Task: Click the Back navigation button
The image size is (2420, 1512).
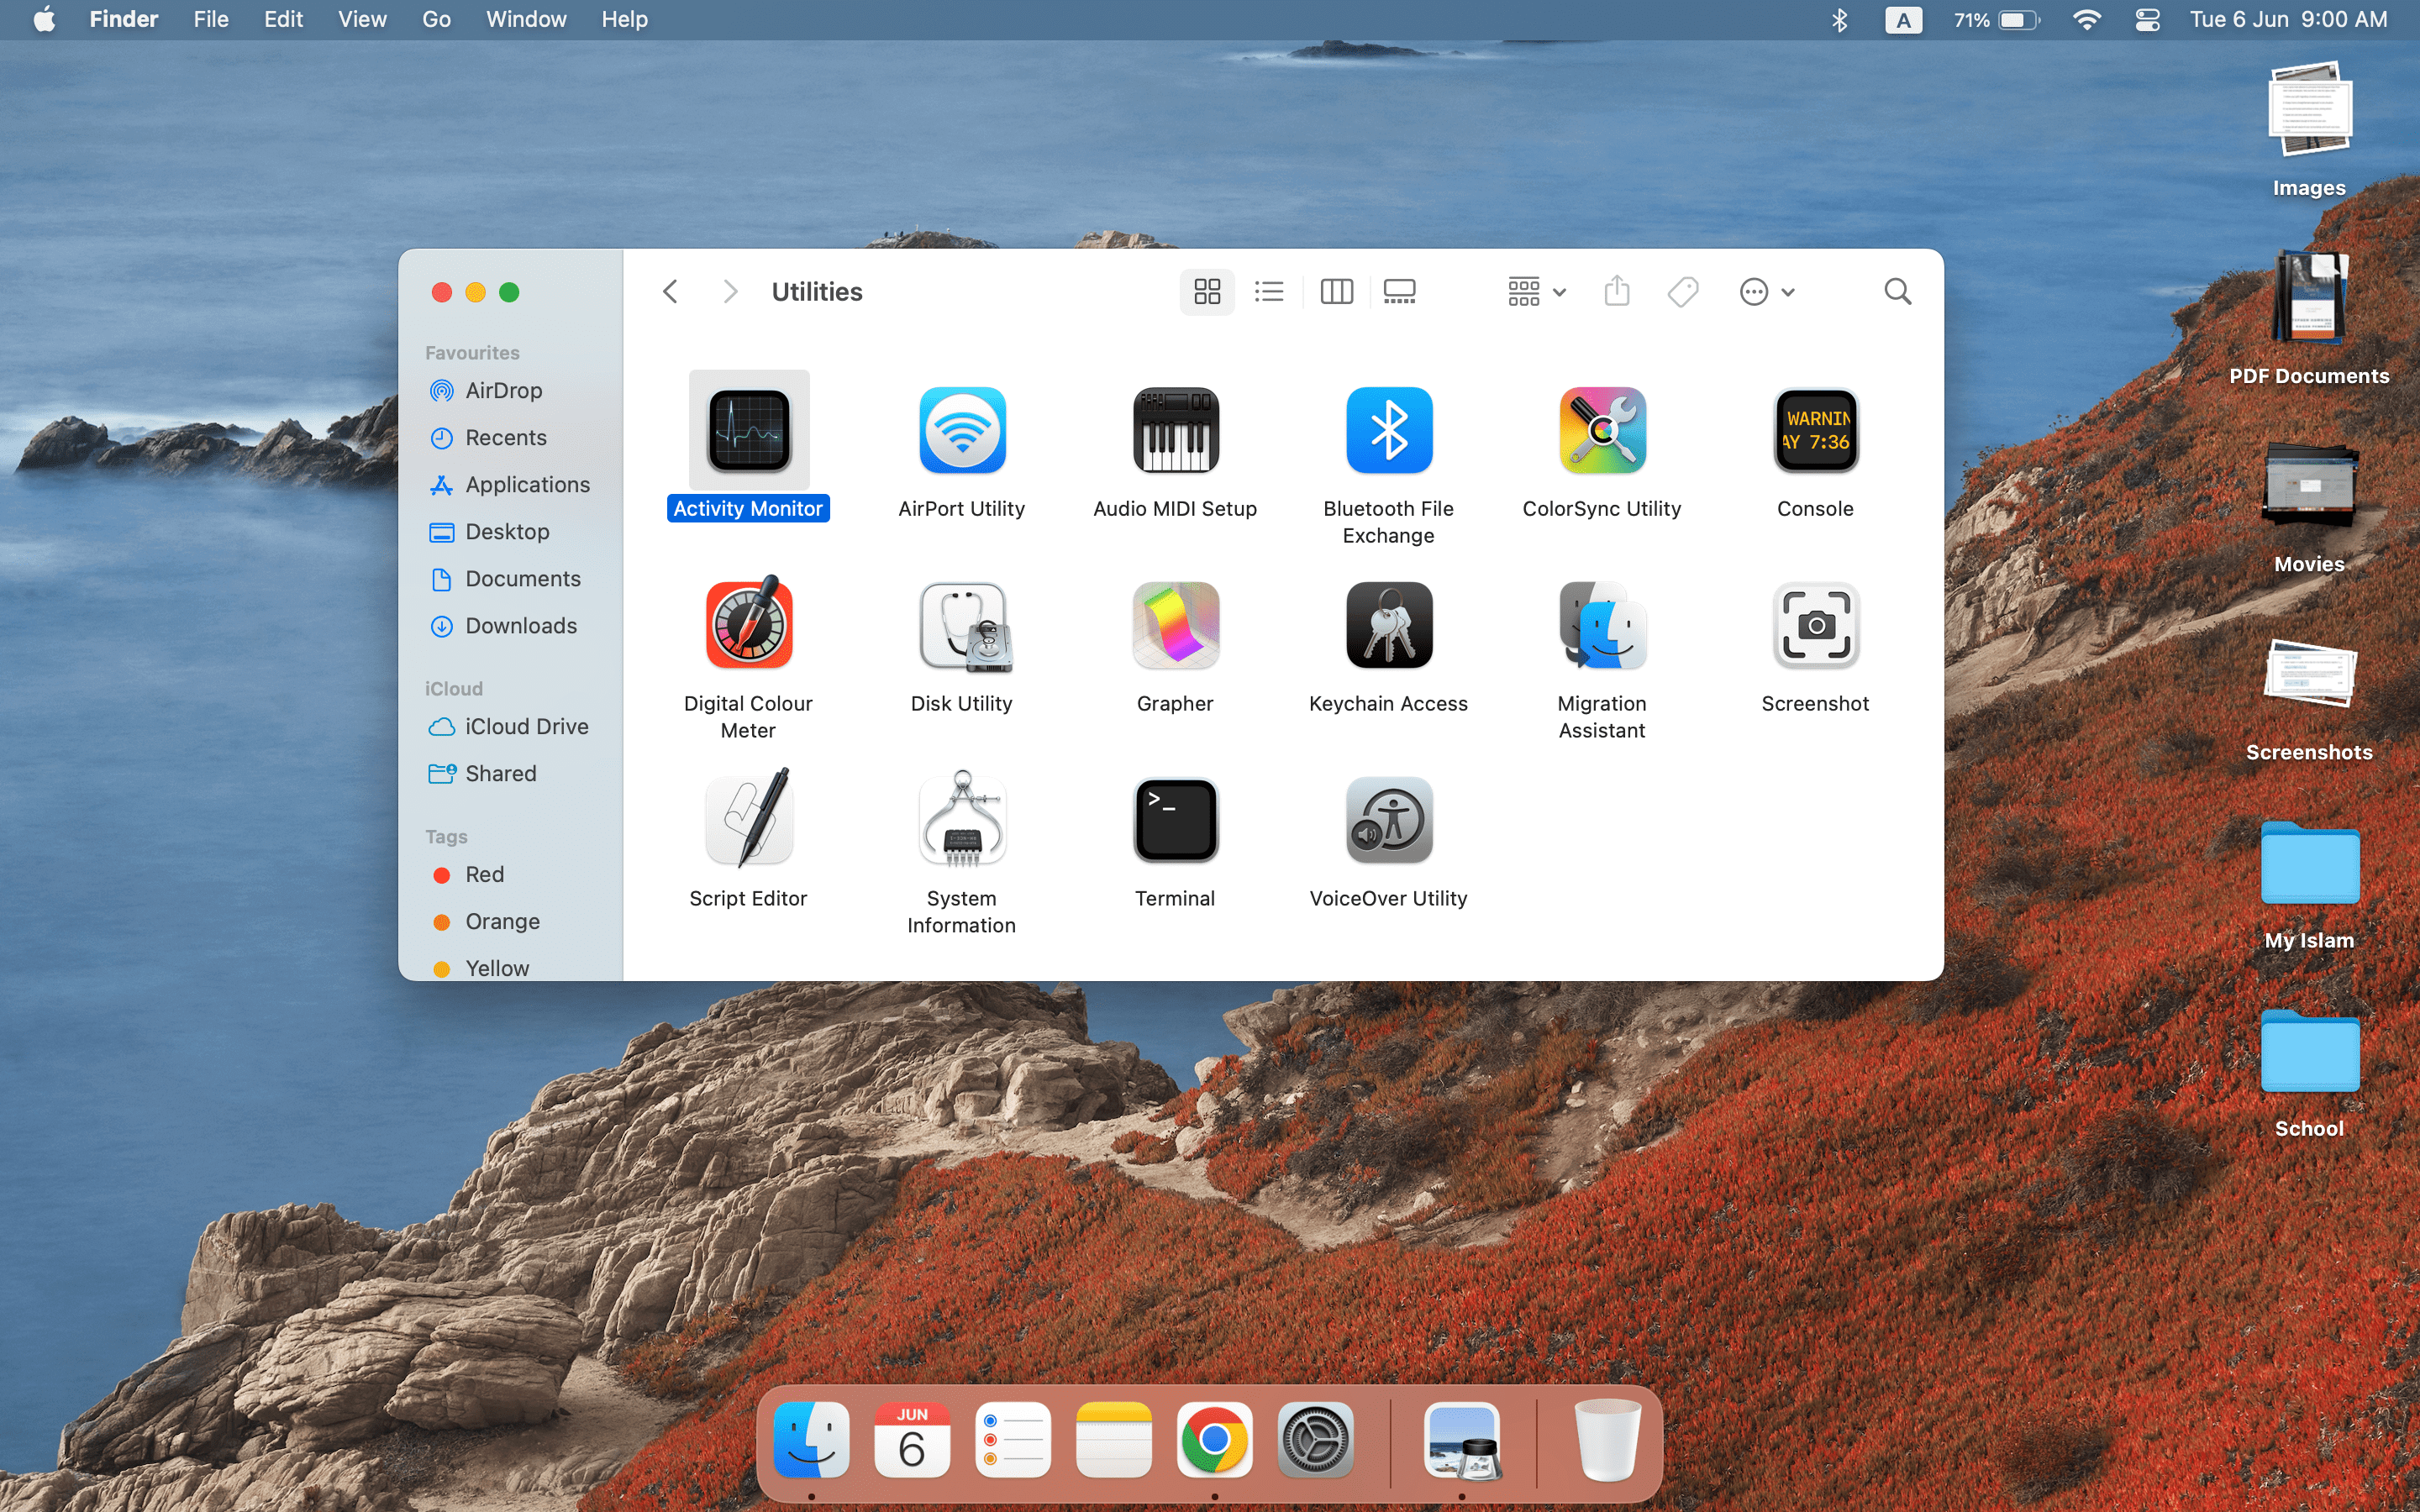Action: [x=670, y=291]
